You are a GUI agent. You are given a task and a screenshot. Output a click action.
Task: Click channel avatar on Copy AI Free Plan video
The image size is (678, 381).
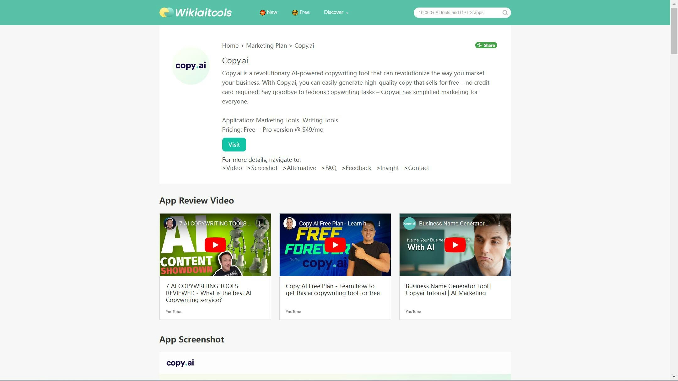click(289, 224)
